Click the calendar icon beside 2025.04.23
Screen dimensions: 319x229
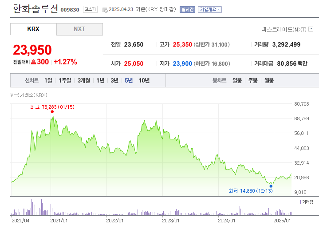105,10
